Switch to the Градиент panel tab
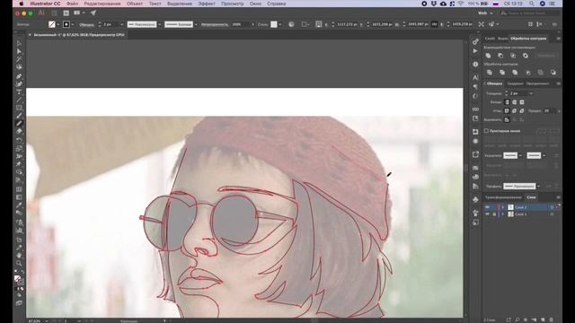The width and height of the screenshot is (575, 323). pos(515,83)
